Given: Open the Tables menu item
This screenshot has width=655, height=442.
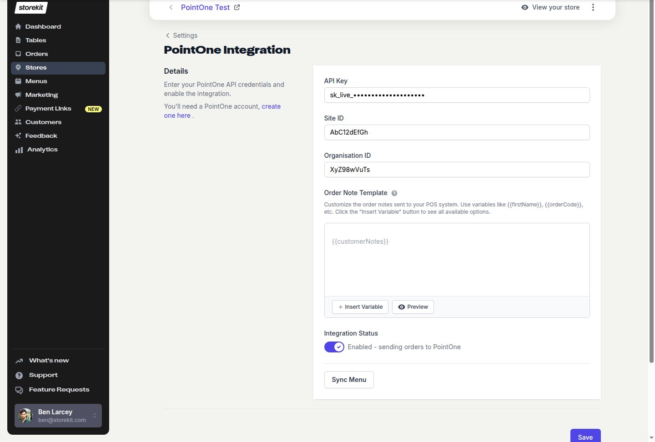Looking at the screenshot, I should (58, 40).
